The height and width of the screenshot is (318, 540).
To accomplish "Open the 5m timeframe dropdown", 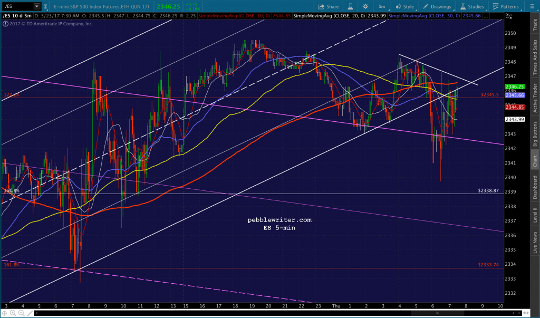I will [382, 6].
